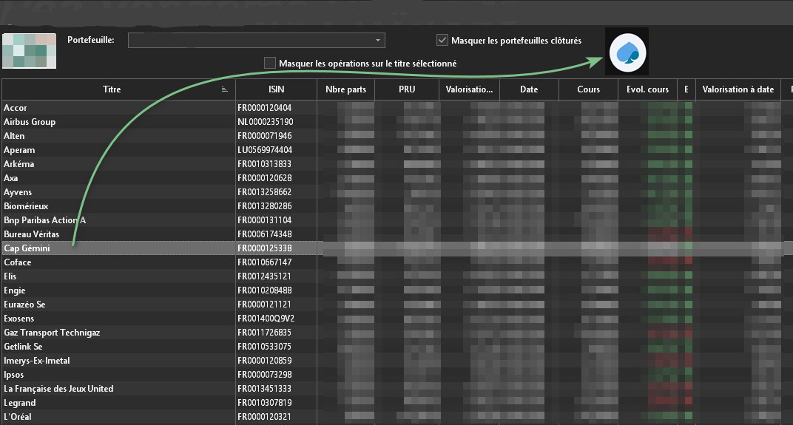Click ISIN FR0010533075 cell

click(276, 347)
